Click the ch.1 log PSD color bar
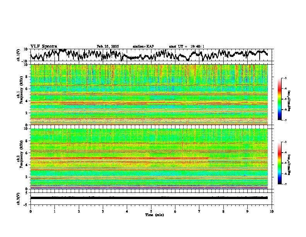Image resolution: width=306 pixels, height=237 pixels. [x=279, y=99]
